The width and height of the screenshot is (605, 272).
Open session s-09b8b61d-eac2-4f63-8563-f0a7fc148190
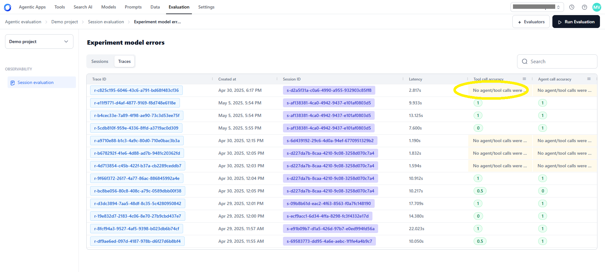point(329,203)
